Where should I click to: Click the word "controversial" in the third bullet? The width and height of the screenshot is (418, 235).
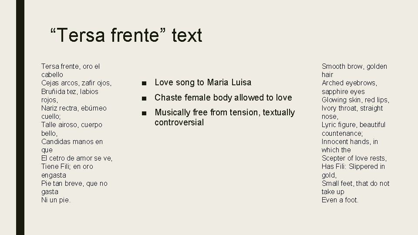click(179, 122)
